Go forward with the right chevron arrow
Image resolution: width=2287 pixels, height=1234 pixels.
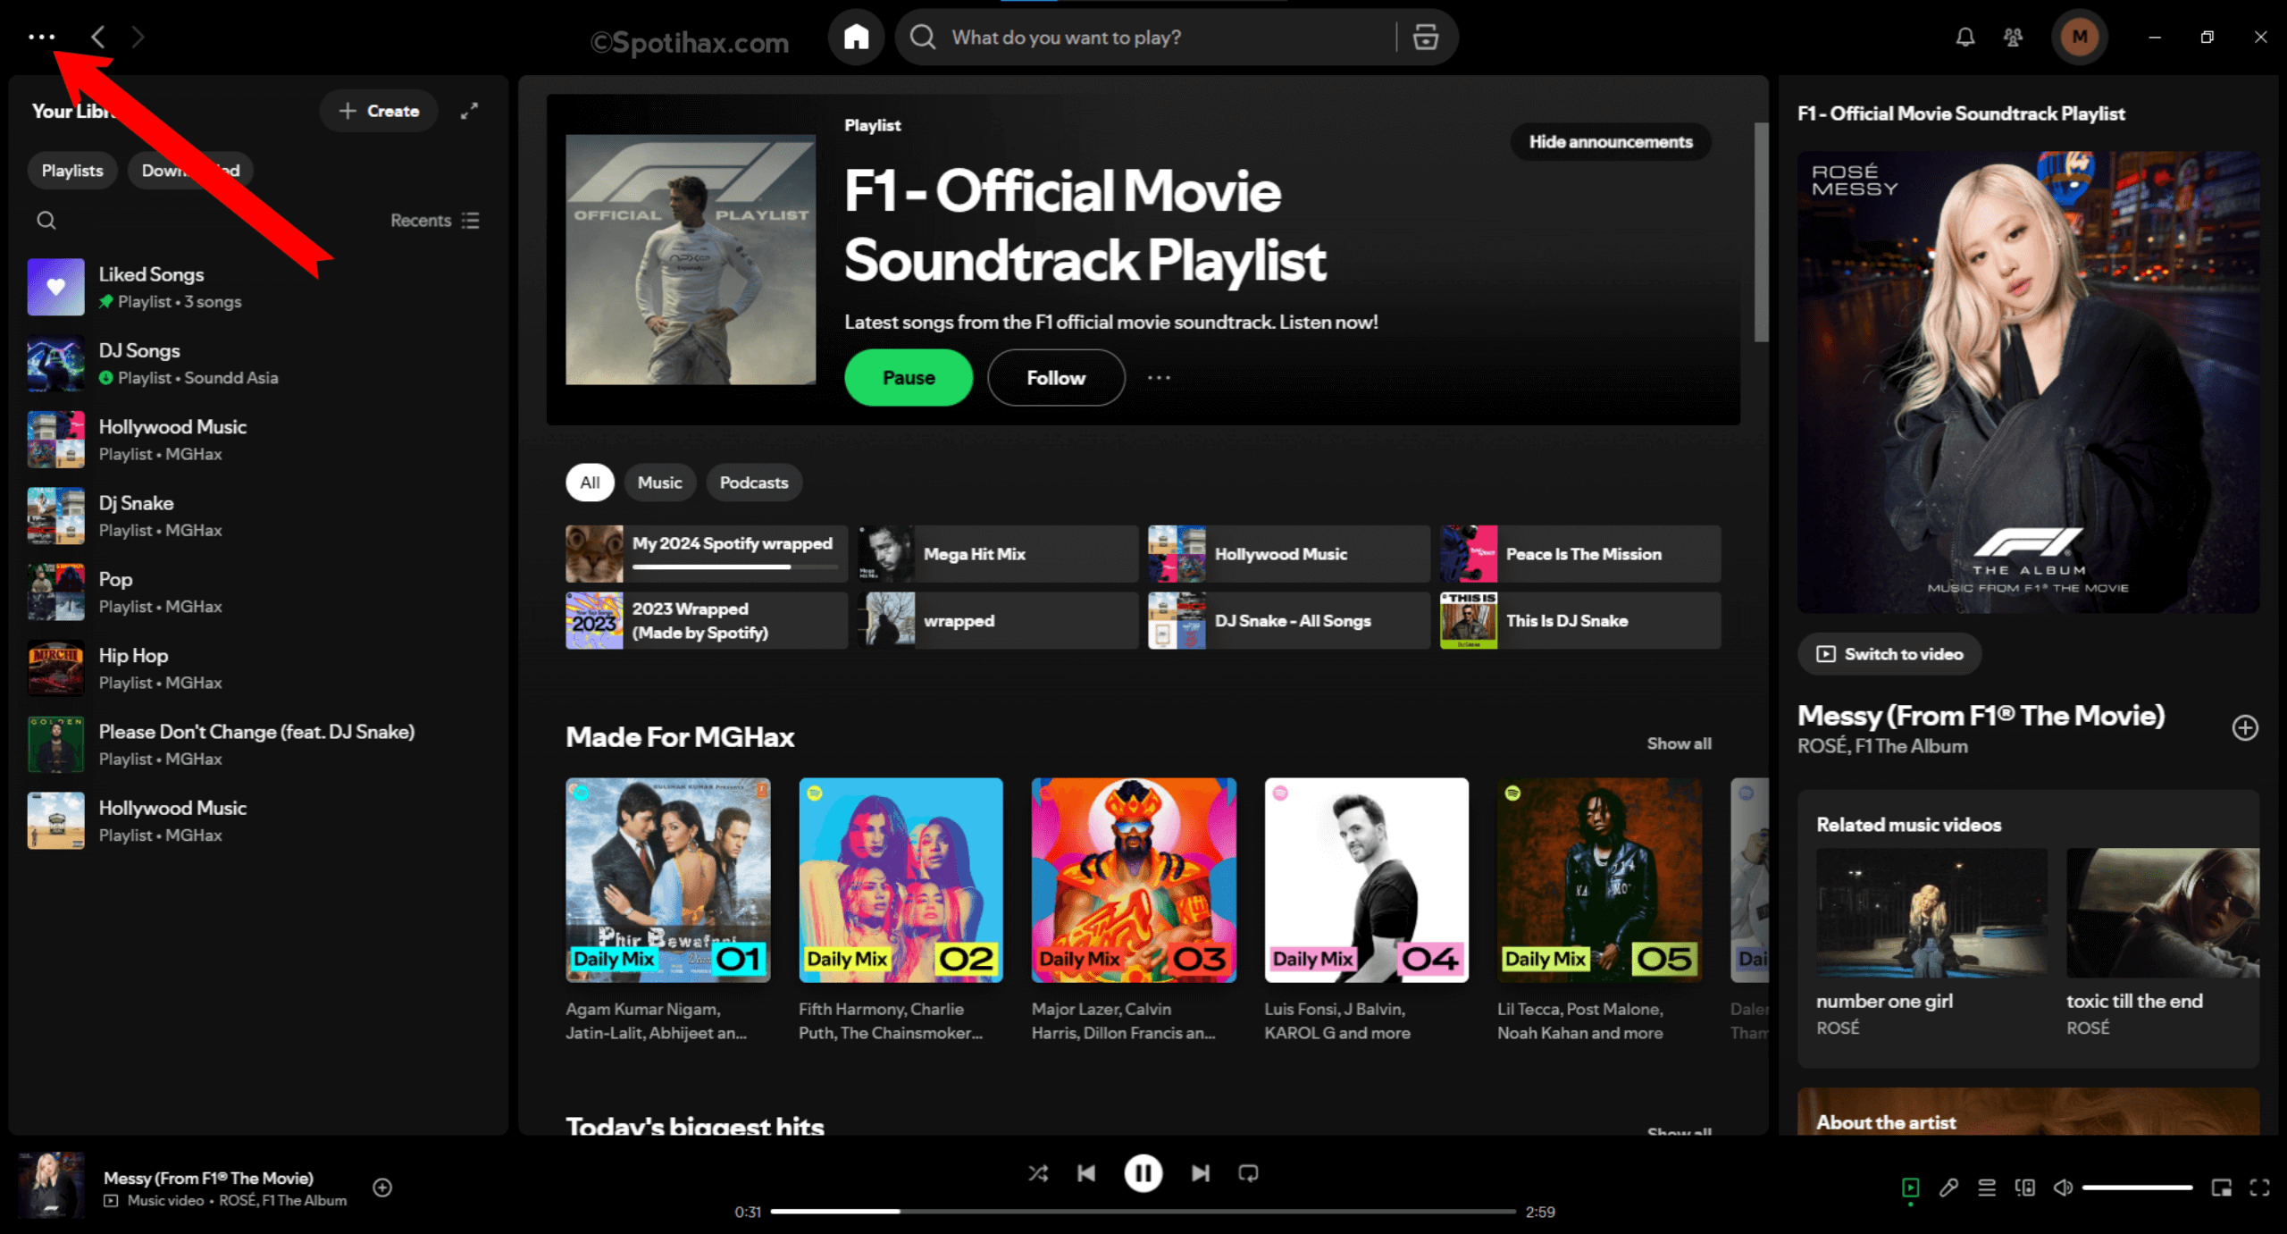[x=138, y=37]
